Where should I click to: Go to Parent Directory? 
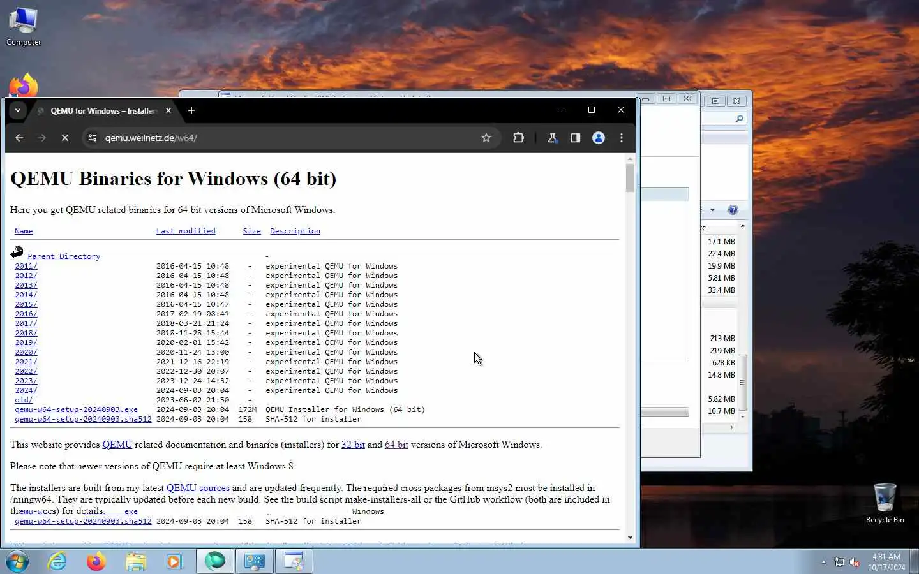(x=64, y=256)
